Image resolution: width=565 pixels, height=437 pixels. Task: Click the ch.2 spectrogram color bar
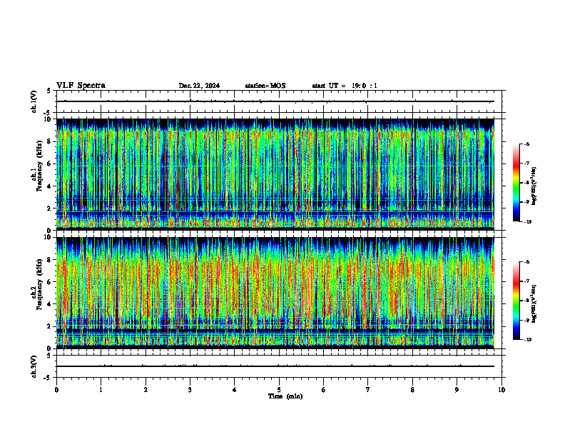point(516,301)
